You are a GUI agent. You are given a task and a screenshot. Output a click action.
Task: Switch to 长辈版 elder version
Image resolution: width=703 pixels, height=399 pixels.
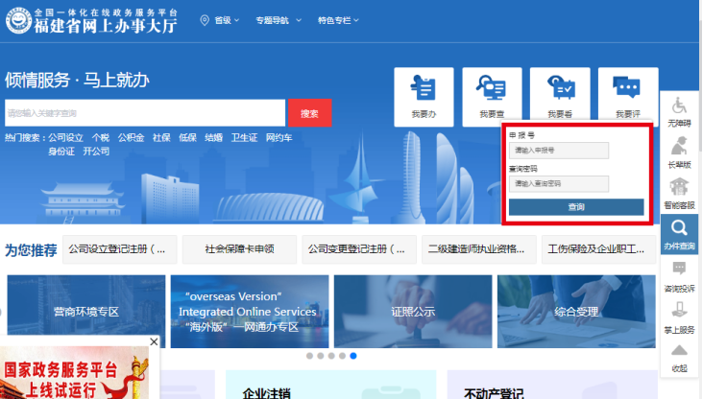coord(679,152)
